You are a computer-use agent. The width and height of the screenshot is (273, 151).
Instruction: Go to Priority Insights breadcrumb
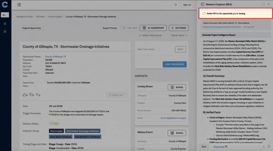(x=55, y=17)
